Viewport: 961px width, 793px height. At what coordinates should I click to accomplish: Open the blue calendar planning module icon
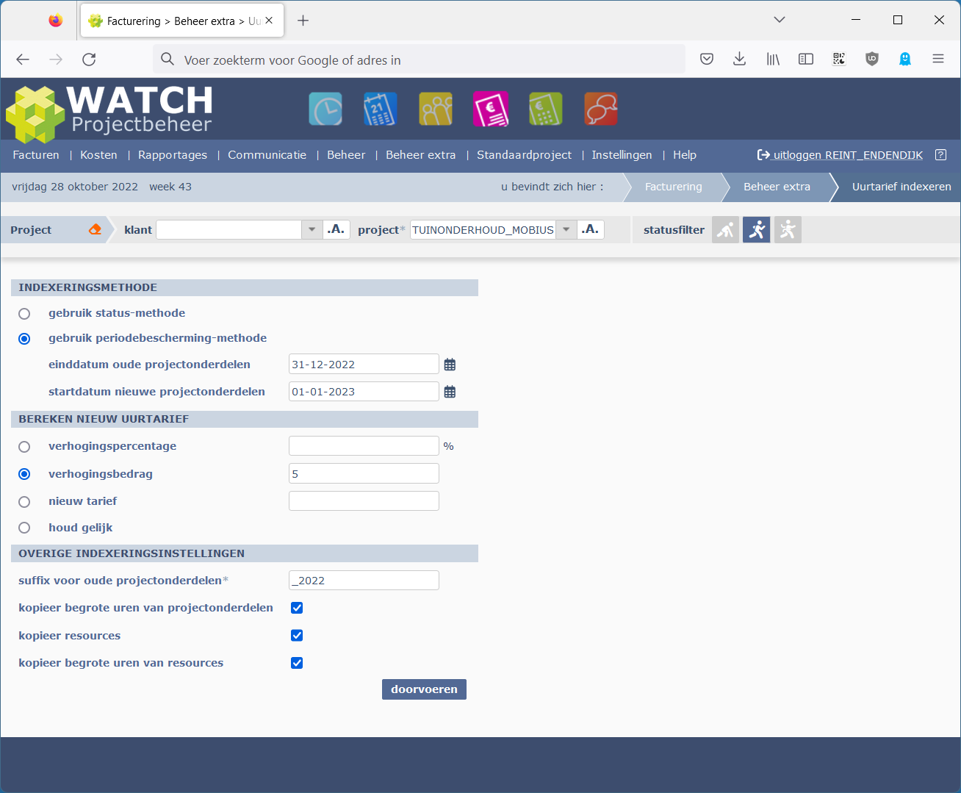coord(381,110)
